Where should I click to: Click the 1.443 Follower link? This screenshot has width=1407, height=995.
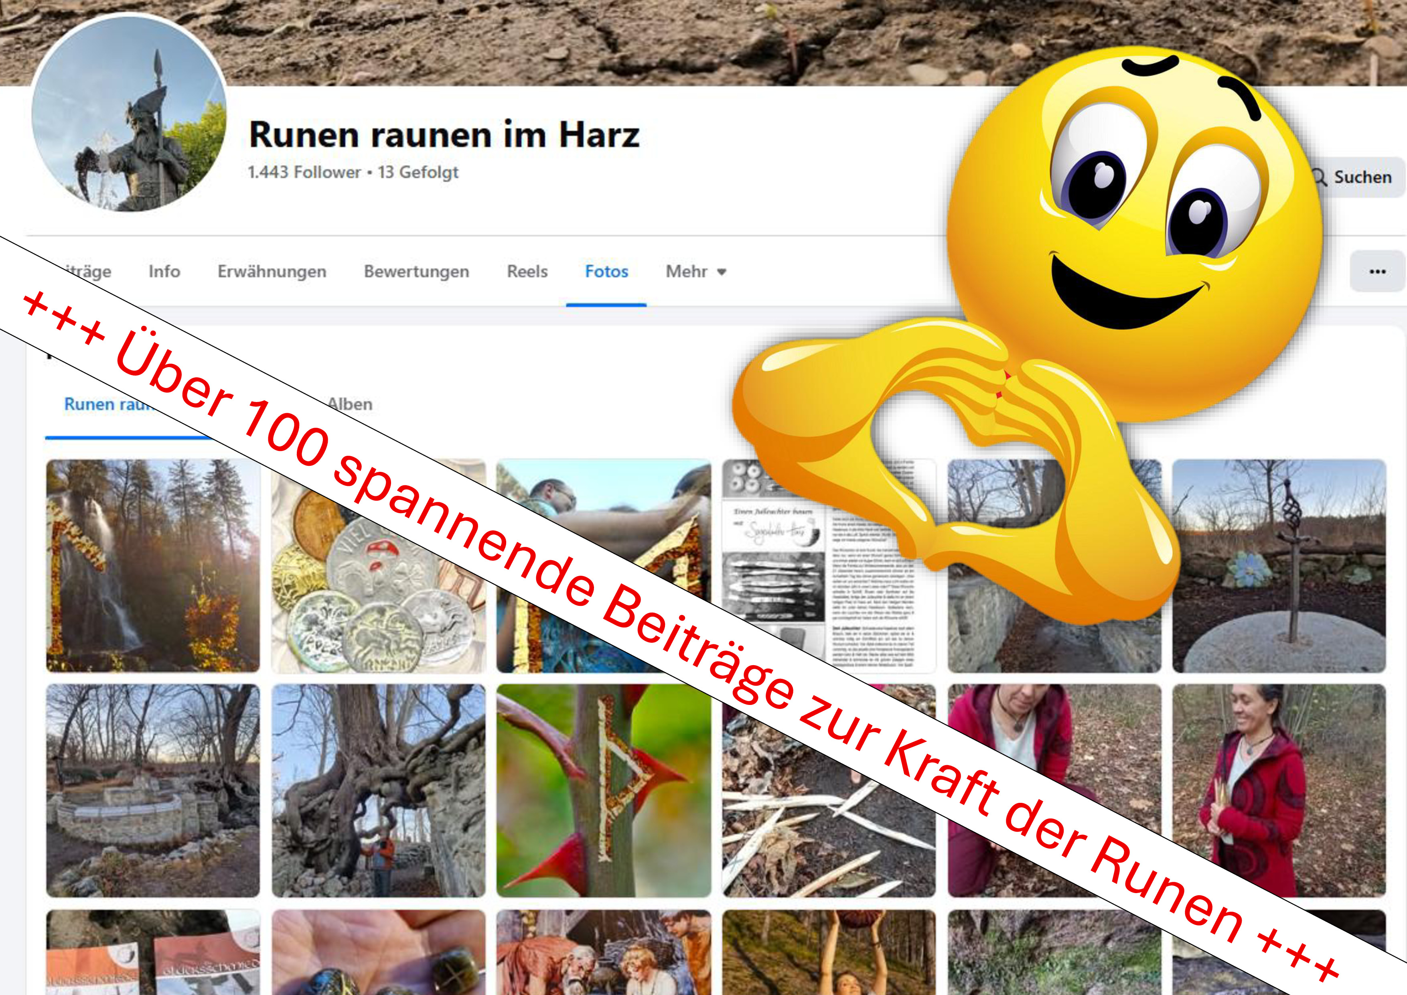(x=304, y=172)
